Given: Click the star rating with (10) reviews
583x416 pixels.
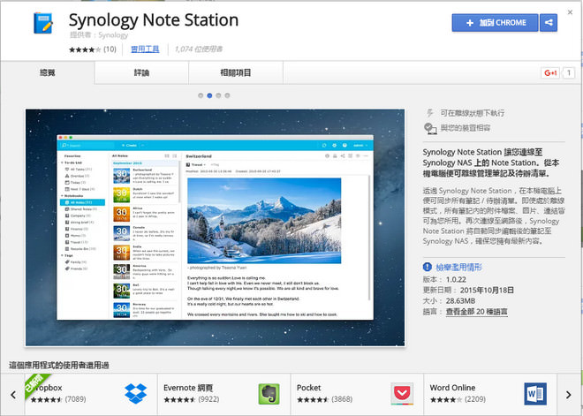Looking at the screenshot, I should coord(92,49).
